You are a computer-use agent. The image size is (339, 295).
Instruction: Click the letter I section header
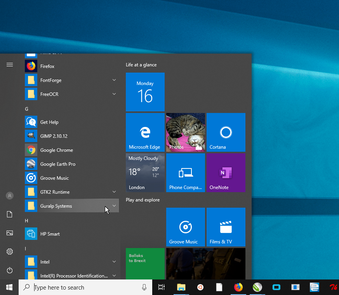(26, 248)
